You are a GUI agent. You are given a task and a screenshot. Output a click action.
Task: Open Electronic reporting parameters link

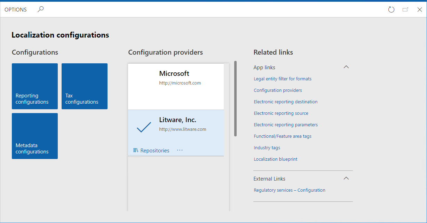(286, 125)
